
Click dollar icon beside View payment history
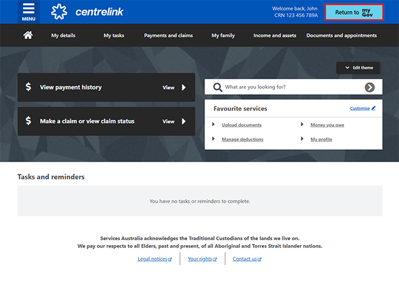coord(28,87)
